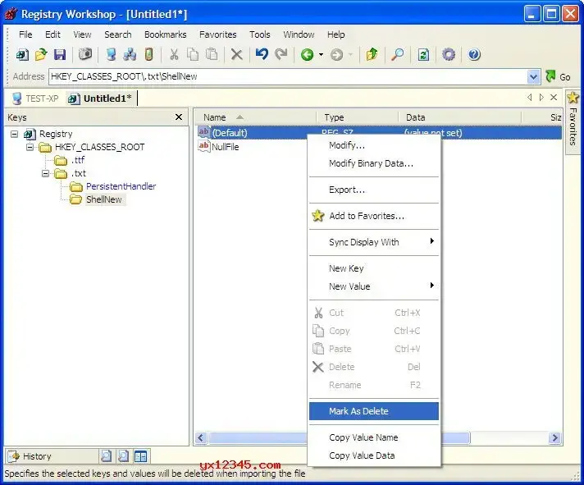Choose Copy Value Data in context menu
Image resolution: width=584 pixels, height=485 pixels.
(x=374, y=455)
